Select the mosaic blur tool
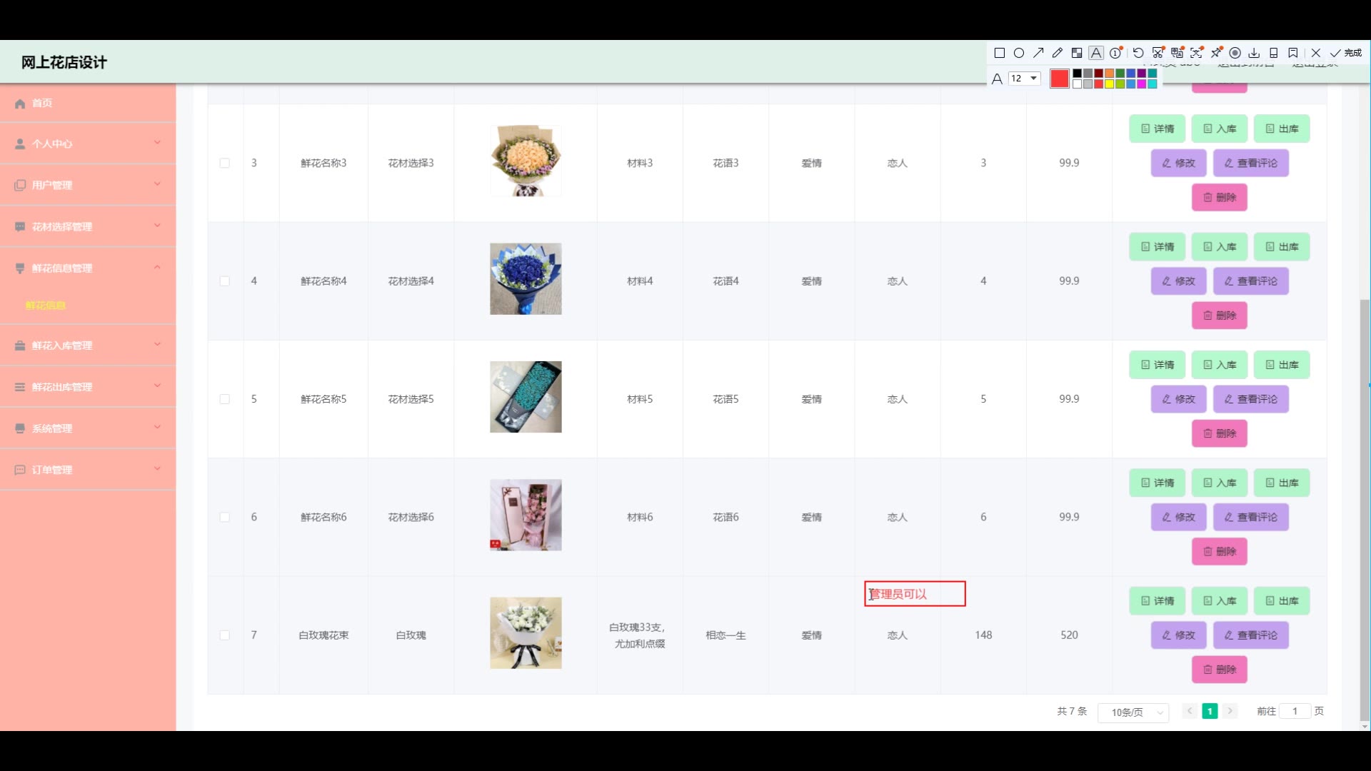 [x=1077, y=53]
